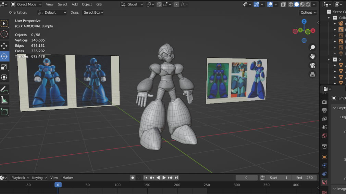Open the Add menu in the header

pos(75,4)
